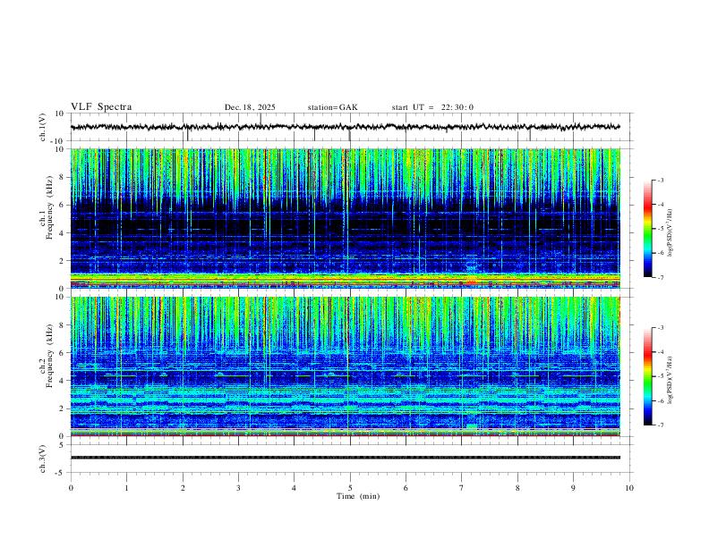Click time axis tick label "3"
The image size is (709, 547).
(x=238, y=488)
